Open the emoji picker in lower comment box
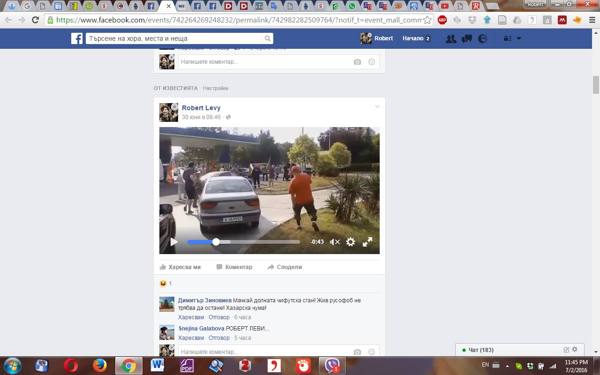This screenshot has width=600, height=375. (372, 352)
